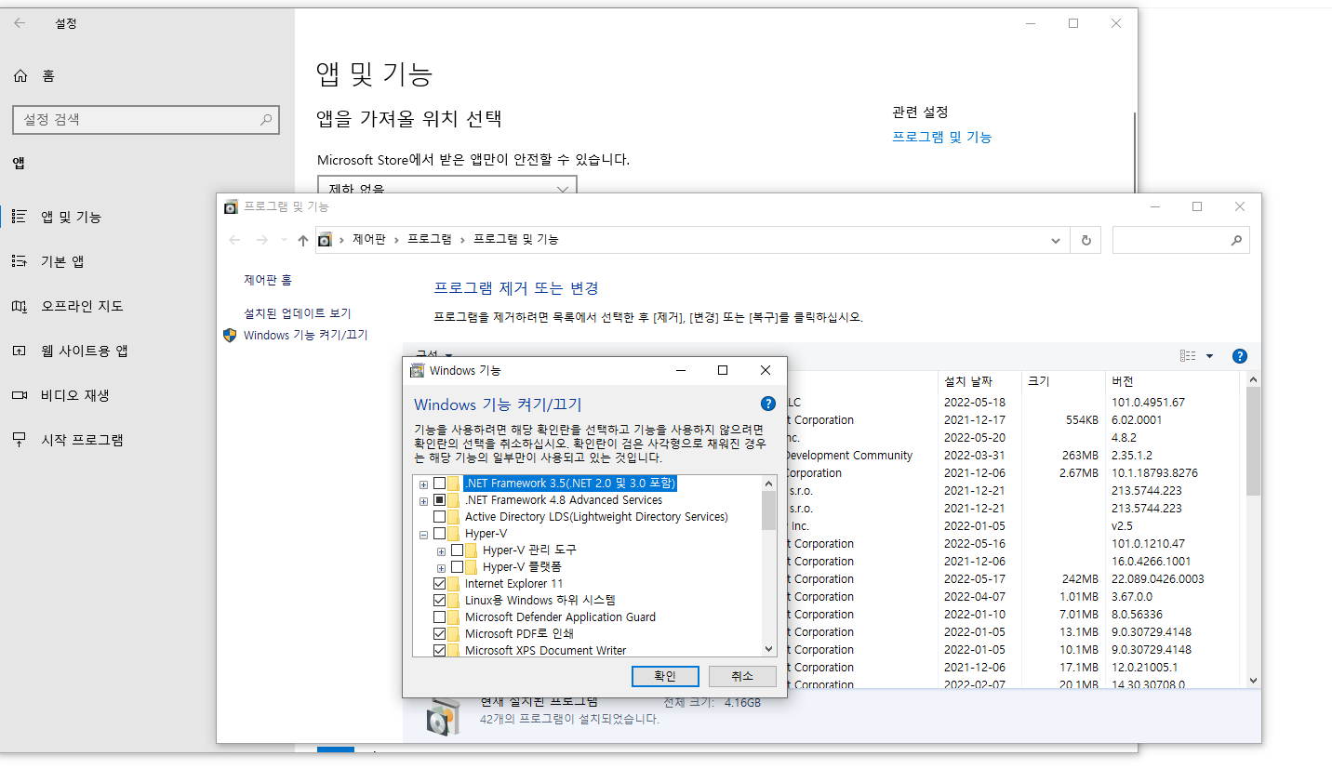Click 프로그램 in the address breadcrumb
The width and height of the screenshot is (1332, 769).
pyautogui.click(x=430, y=240)
